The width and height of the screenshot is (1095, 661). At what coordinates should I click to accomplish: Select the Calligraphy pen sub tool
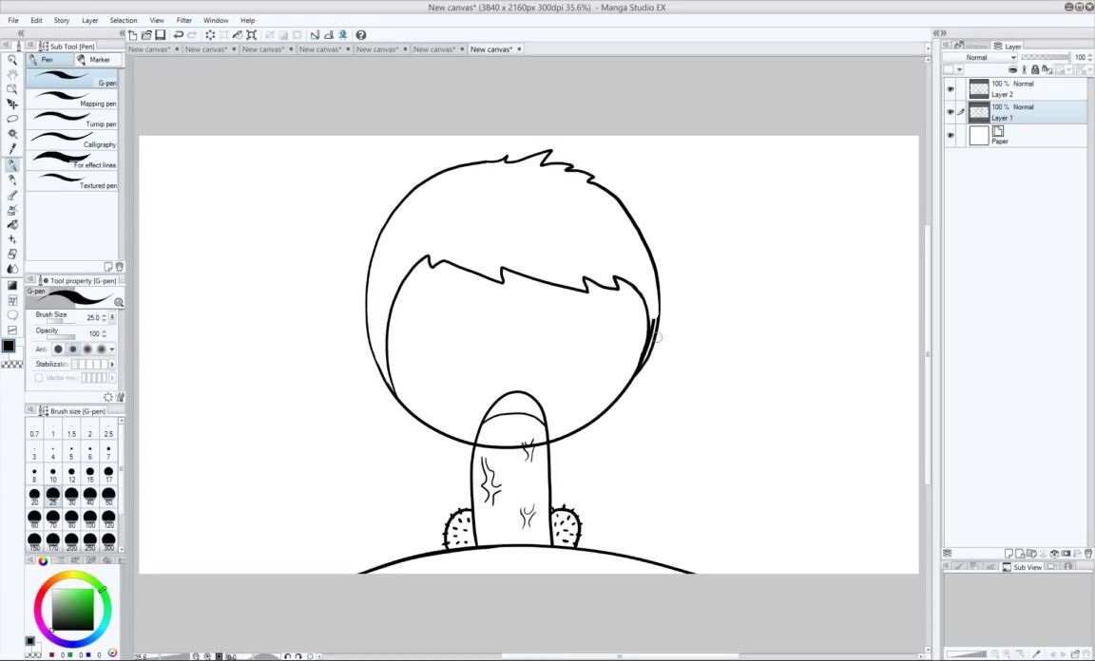coord(72,139)
